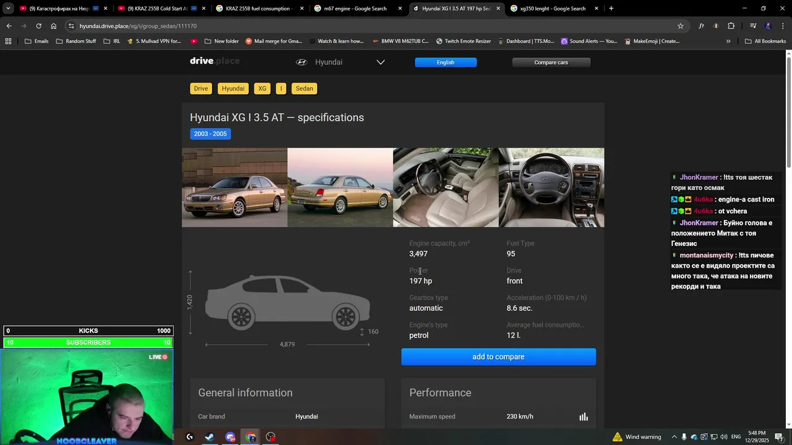Open tab search dropdown at tab strip start
The height and width of the screenshot is (445, 792).
click(x=8, y=9)
